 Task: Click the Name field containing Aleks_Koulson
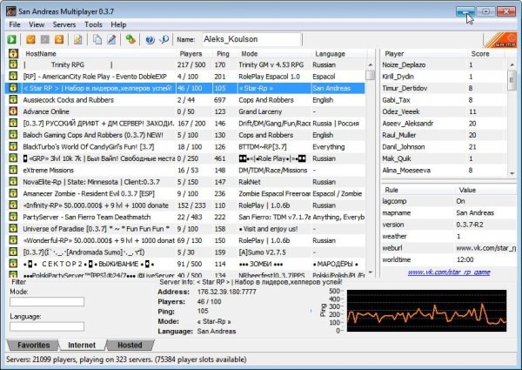(251, 39)
